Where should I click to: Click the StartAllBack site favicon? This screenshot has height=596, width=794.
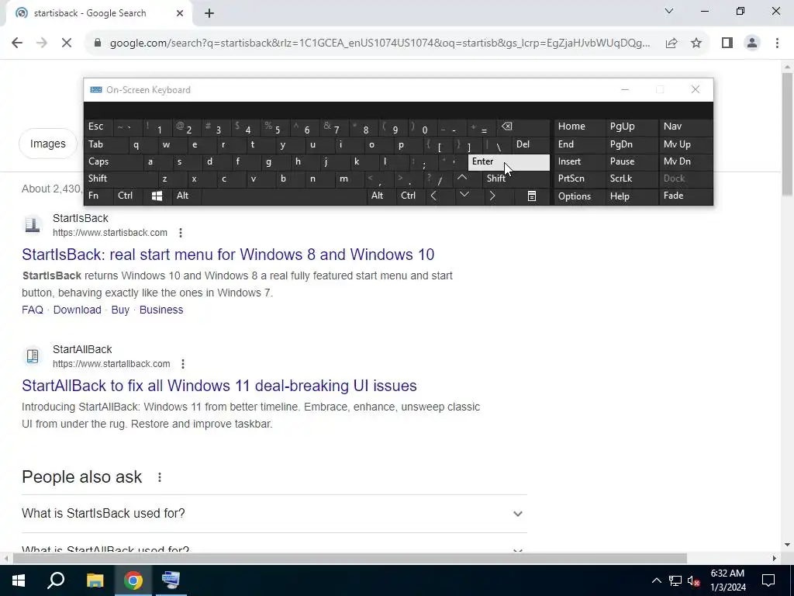pyautogui.click(x=33, y=355)
